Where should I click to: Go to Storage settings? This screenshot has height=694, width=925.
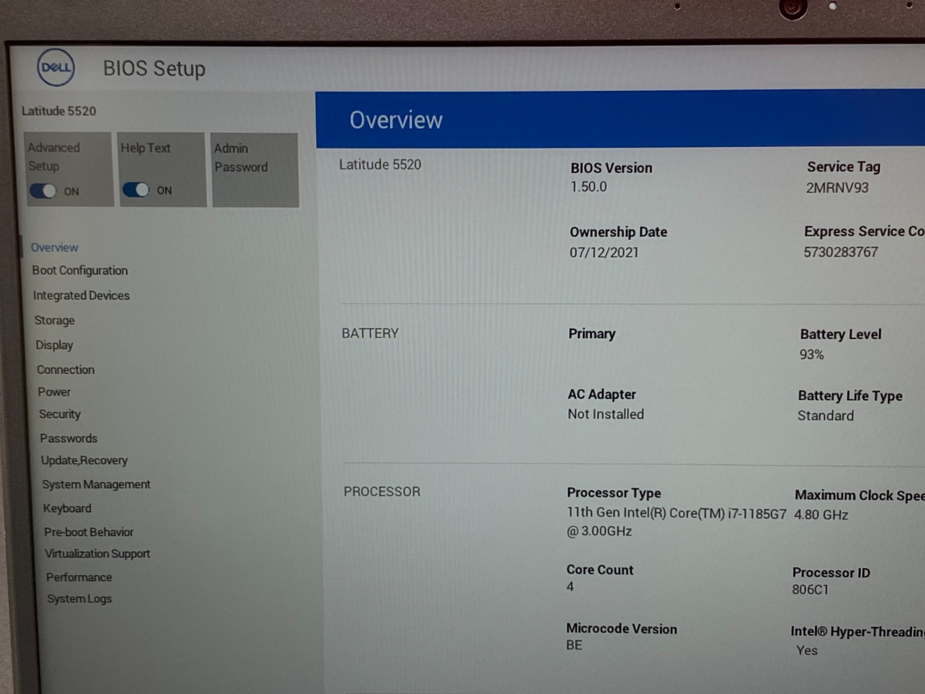pyautogui.click(x=54, y=320)
